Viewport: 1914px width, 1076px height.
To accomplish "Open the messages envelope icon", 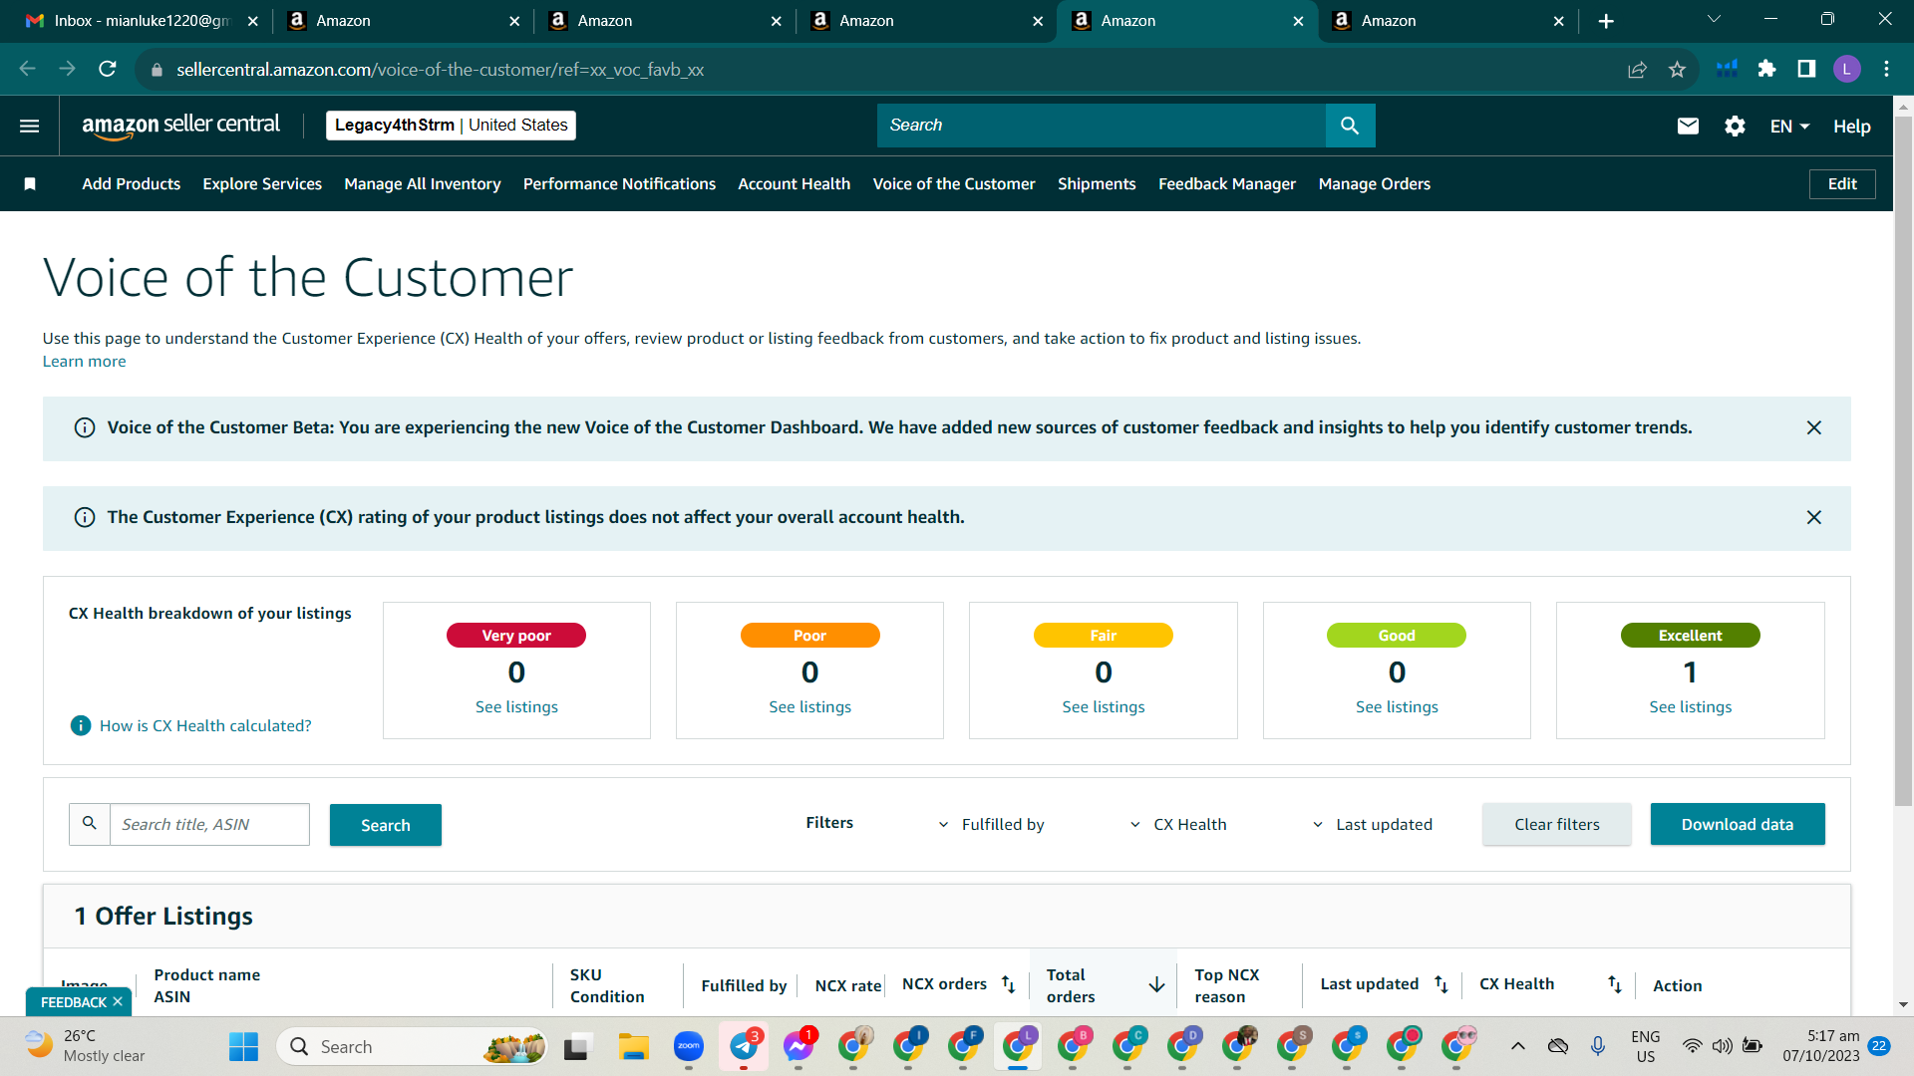I will (1688, 126).
